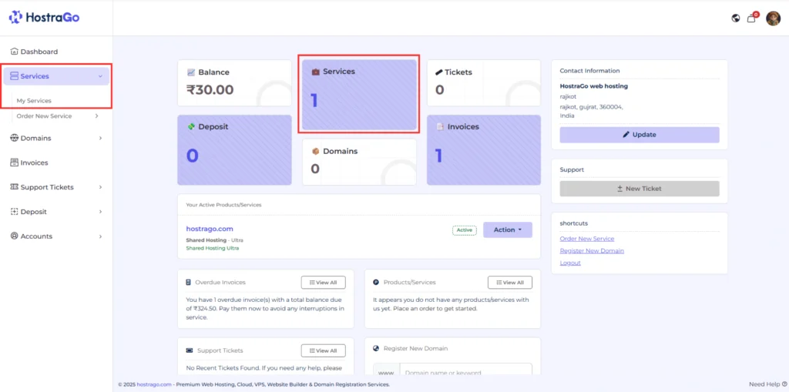Click the Domains card box icon
The image size is (789, 392).
click(x=315, y=151)
